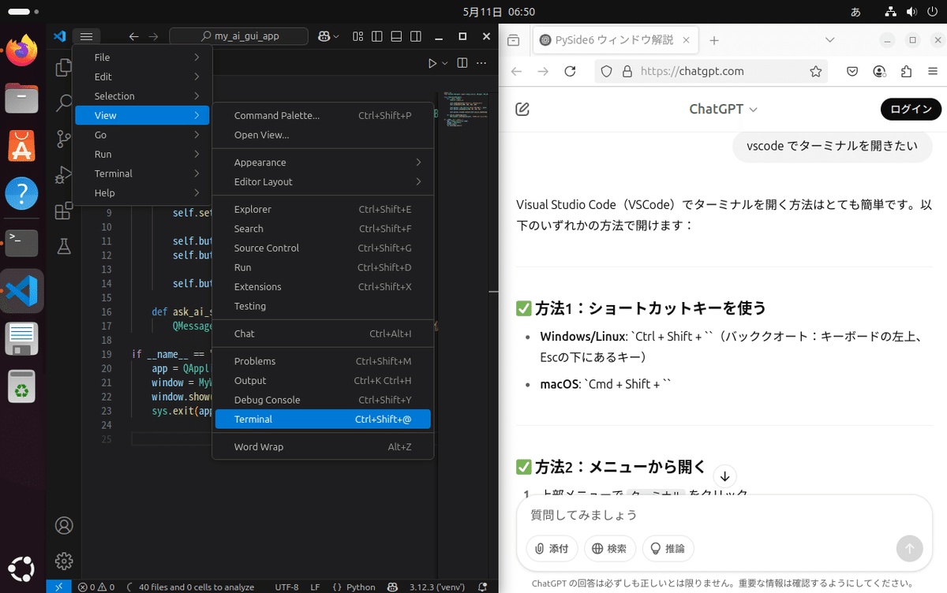The image size is (947, 593).
Task: Select Output in View menu
Action: click(x=323, y=380)
